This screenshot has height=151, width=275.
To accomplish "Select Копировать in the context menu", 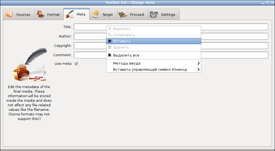I will point(154,35).
